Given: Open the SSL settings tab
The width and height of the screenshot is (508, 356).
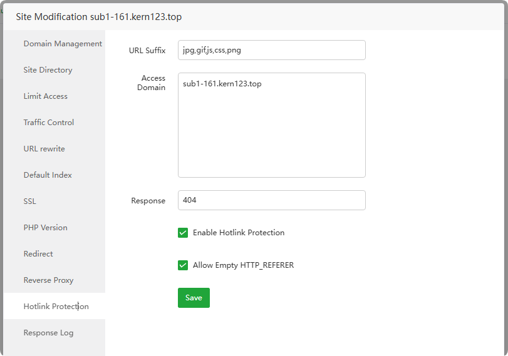Looking at the screenshot, I should click(x=30, y=201).
